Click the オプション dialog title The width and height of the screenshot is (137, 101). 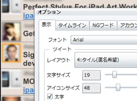[49, 12]
